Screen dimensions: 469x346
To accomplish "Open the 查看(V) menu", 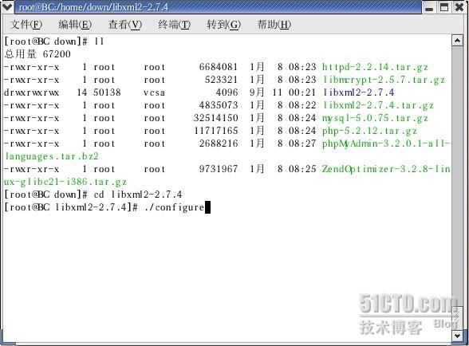I will click(125, 25).
